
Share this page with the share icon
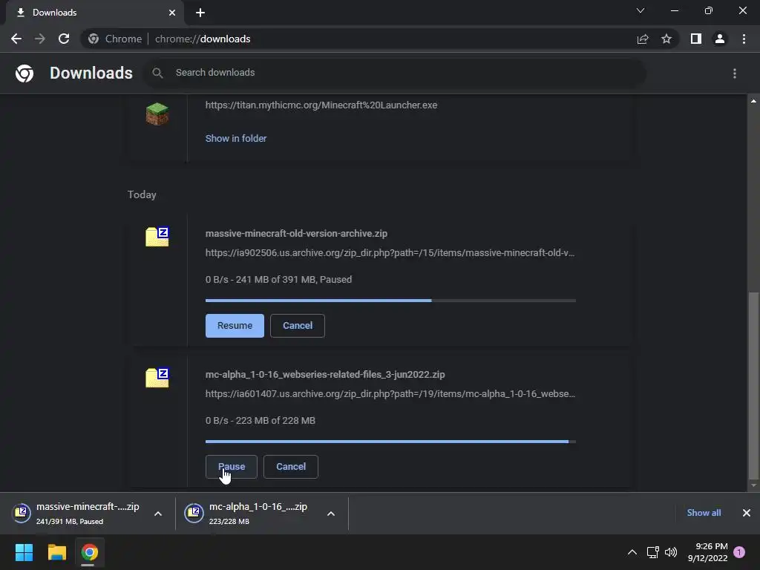pyautogui.click(x=643, y=39)
